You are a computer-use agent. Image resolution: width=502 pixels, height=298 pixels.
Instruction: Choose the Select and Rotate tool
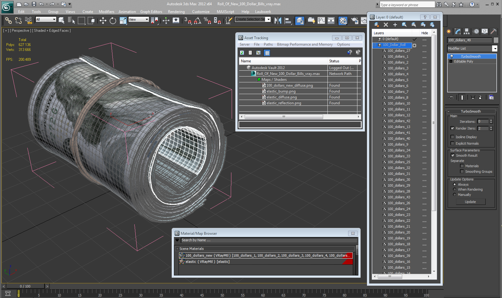tap(113, 21)
